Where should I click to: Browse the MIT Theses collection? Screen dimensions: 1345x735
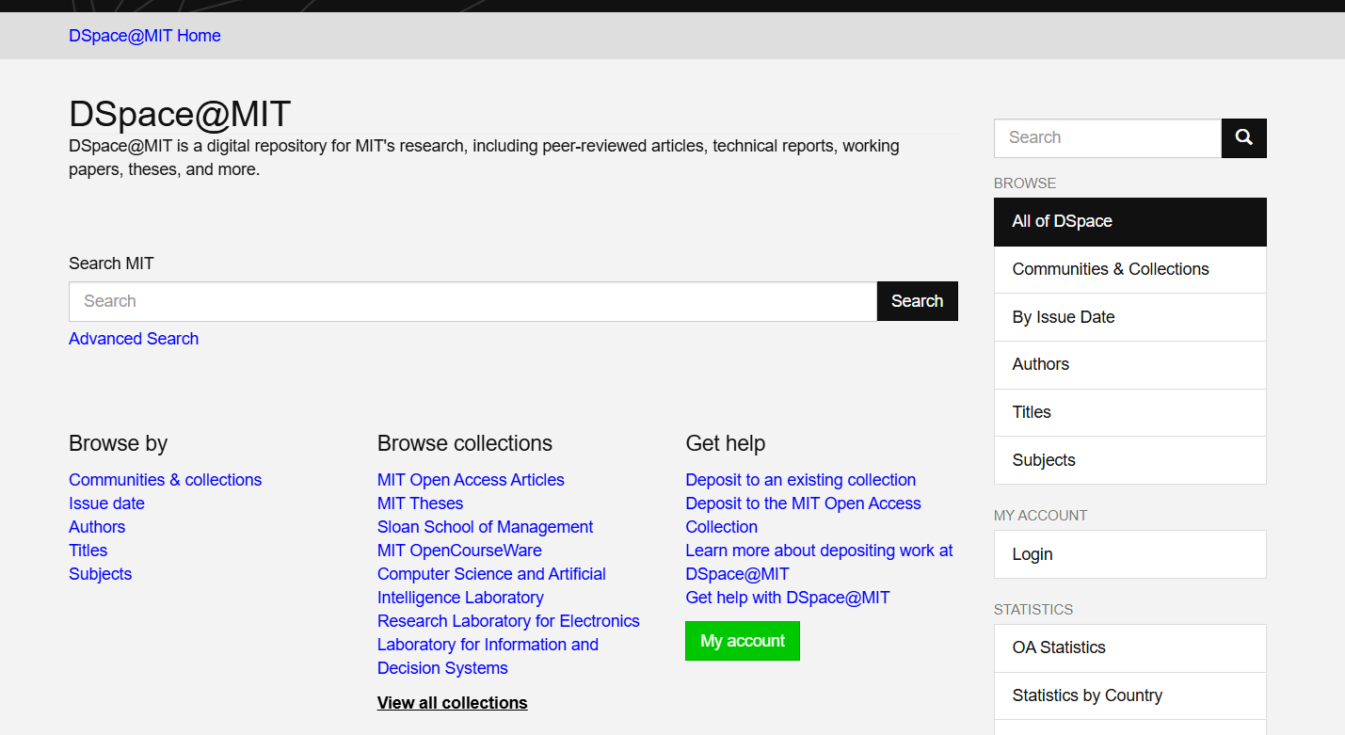click(x=420, y=503)
